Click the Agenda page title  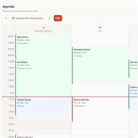click(x=8, y=7)
